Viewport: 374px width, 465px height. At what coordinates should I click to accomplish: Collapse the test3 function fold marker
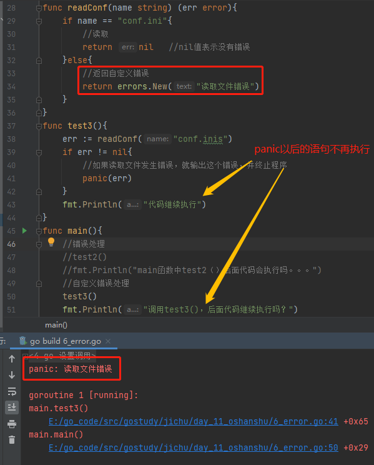pos(39,126)
